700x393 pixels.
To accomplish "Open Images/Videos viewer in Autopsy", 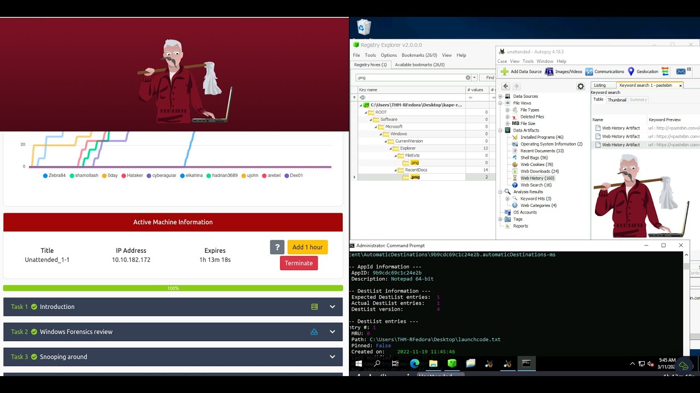I will click(563, 72).
